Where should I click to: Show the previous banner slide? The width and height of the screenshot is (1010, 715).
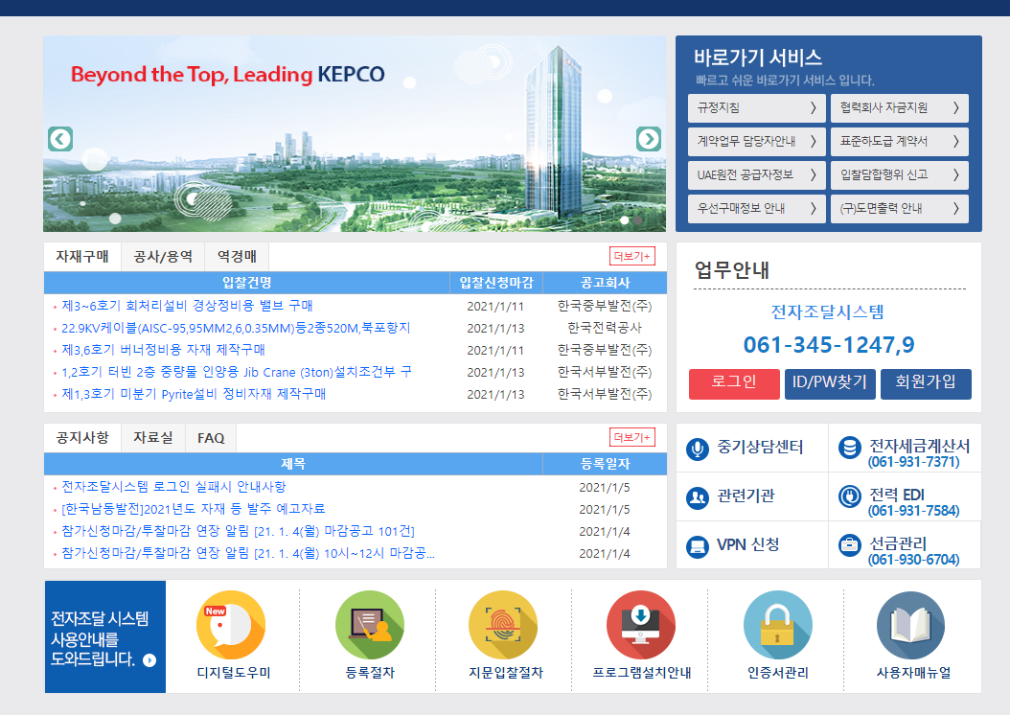coord(60,139)
